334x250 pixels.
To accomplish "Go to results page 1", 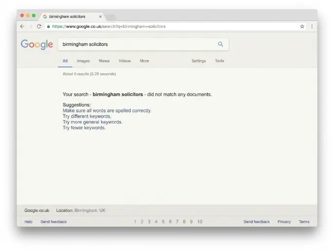I will [135, 222].
